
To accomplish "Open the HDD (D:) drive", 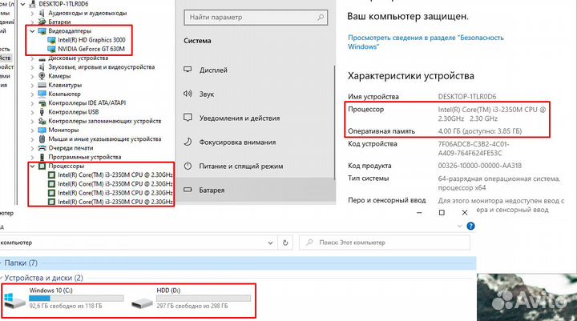I will [192, 299].
